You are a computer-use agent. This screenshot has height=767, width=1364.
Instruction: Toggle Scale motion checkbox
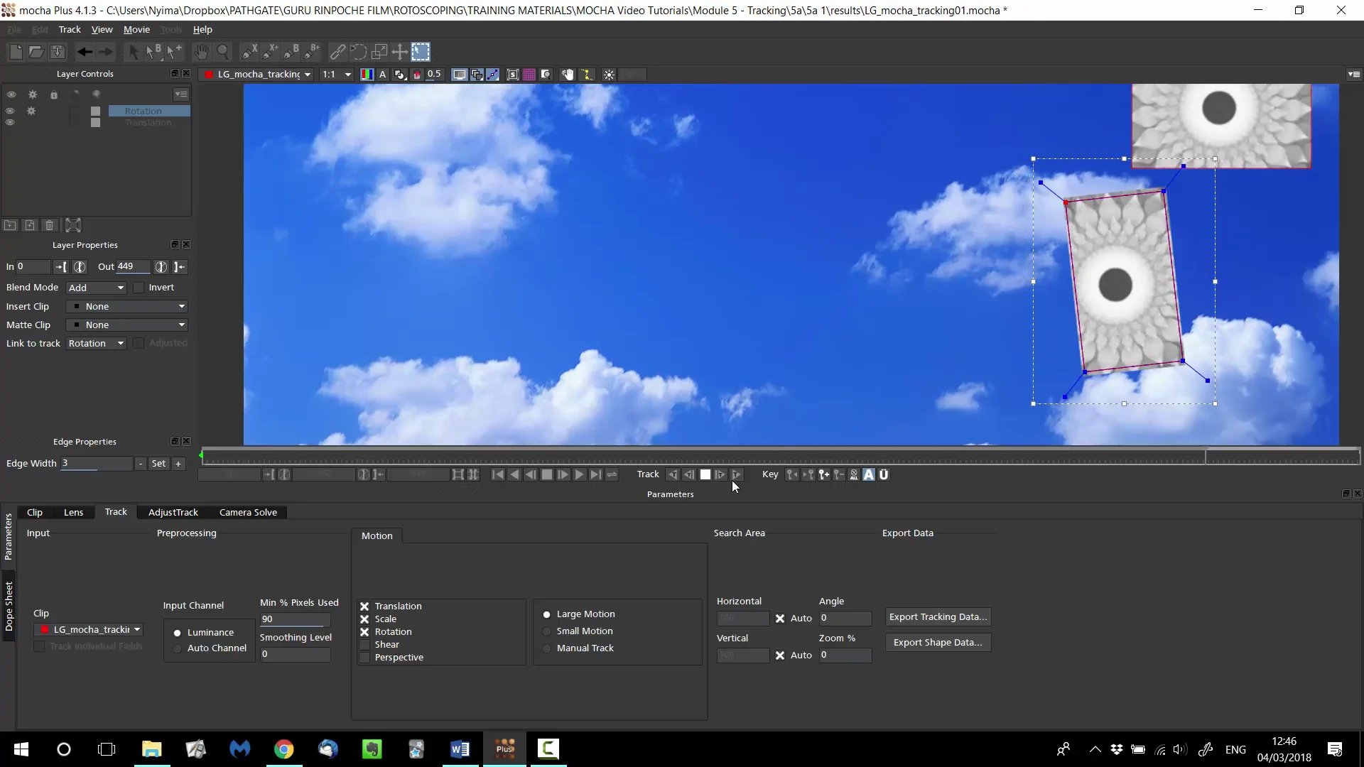coord(364,619)
